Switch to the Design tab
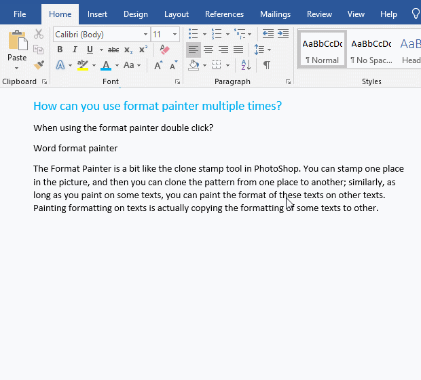 (136, 14)
